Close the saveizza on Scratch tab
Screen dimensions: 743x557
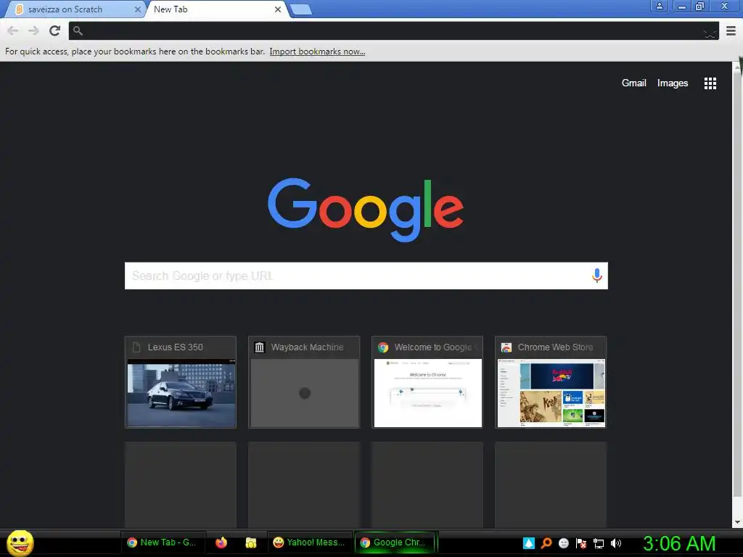point(137,9)
